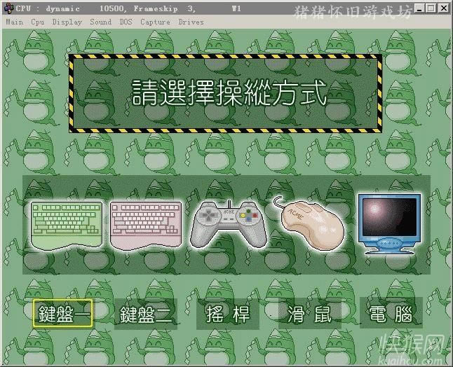Choose the 滑鼠 option label
Viewport: 453px width, 367px height.
pyautogui.click(x=309, y=314)
